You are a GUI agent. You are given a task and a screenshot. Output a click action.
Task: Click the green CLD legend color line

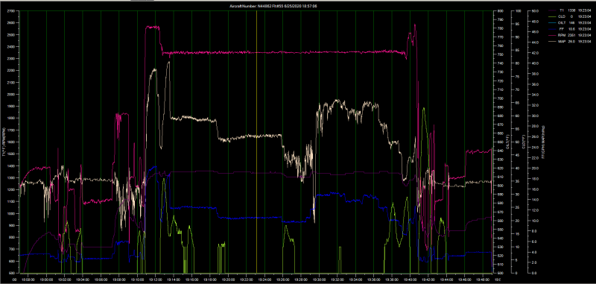coord(553,16)
